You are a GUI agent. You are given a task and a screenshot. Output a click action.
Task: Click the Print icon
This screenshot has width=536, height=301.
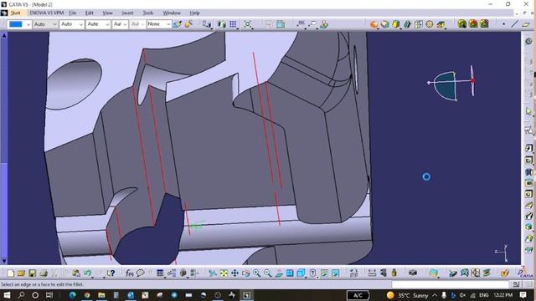pos(44,273)
